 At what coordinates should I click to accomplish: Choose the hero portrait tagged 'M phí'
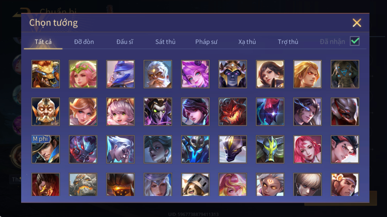tap(46, 149)
